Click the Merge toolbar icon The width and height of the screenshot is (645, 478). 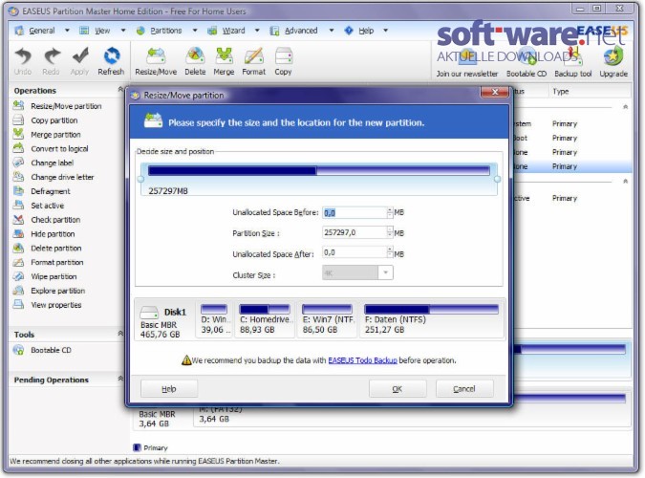tap(224, 61)
